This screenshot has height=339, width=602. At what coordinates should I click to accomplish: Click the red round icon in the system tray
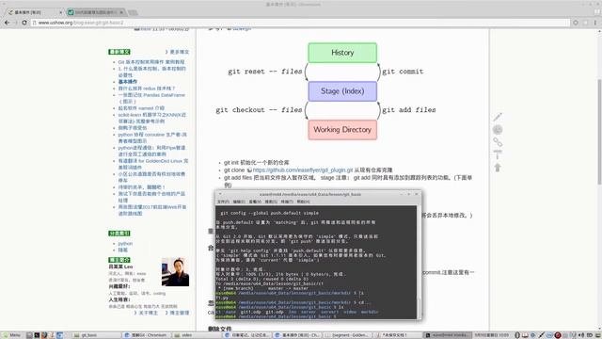tap(558, 335)
